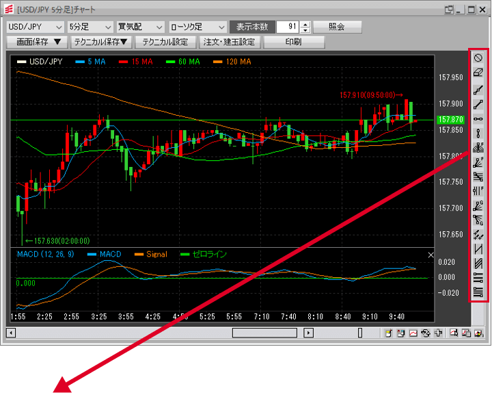Open the ローソク足 chart type dropdown

(197, 27)
